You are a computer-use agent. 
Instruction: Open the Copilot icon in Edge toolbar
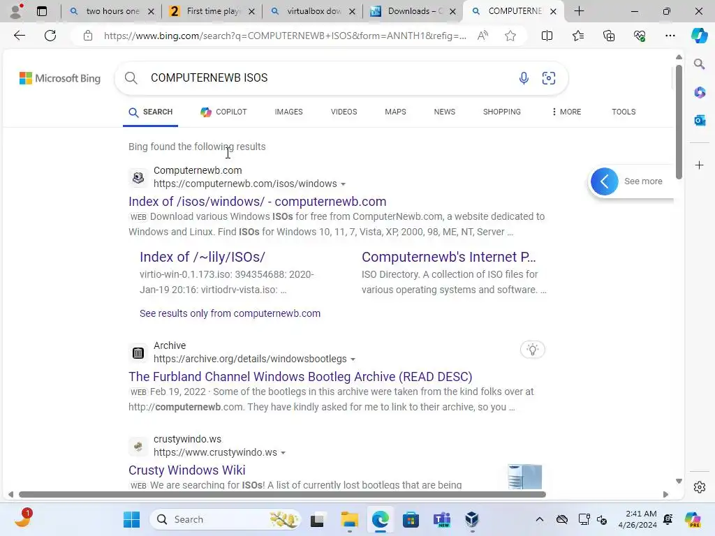(699, 36)
